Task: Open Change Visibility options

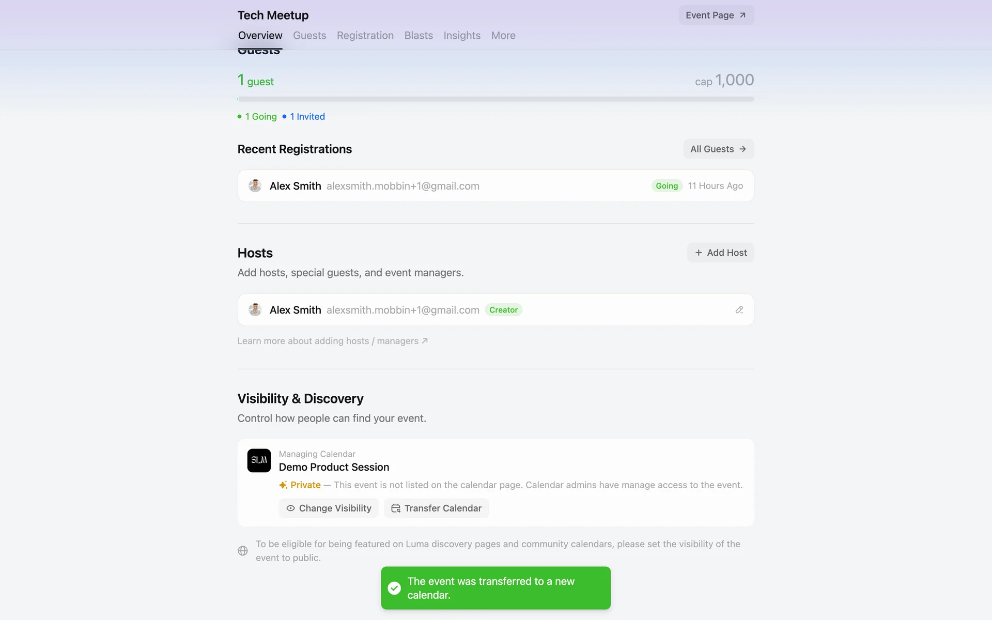Action: click(329, 508)
